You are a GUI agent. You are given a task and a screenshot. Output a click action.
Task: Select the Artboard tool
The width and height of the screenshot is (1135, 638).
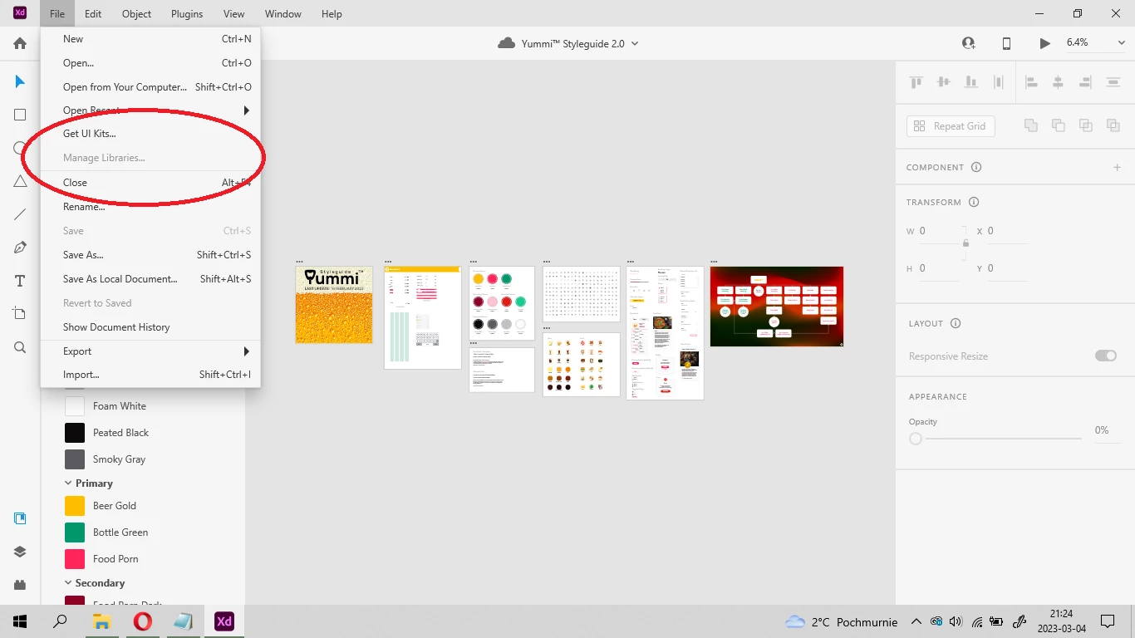[20, 313]
